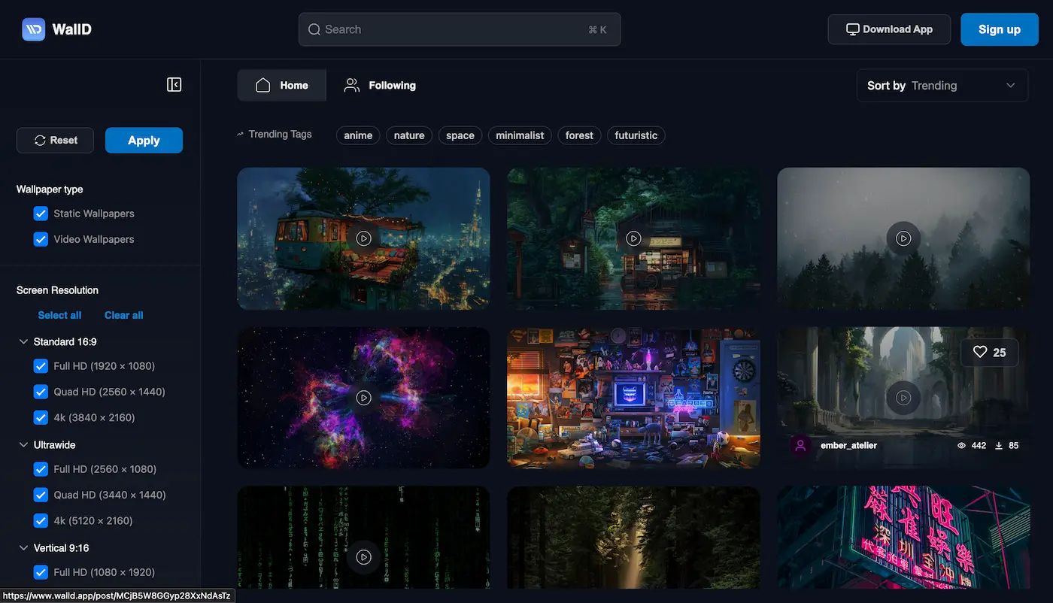Open the Sort by Trending dropdown
This screenshot has height=603, width=1053.
pos(942,86)
